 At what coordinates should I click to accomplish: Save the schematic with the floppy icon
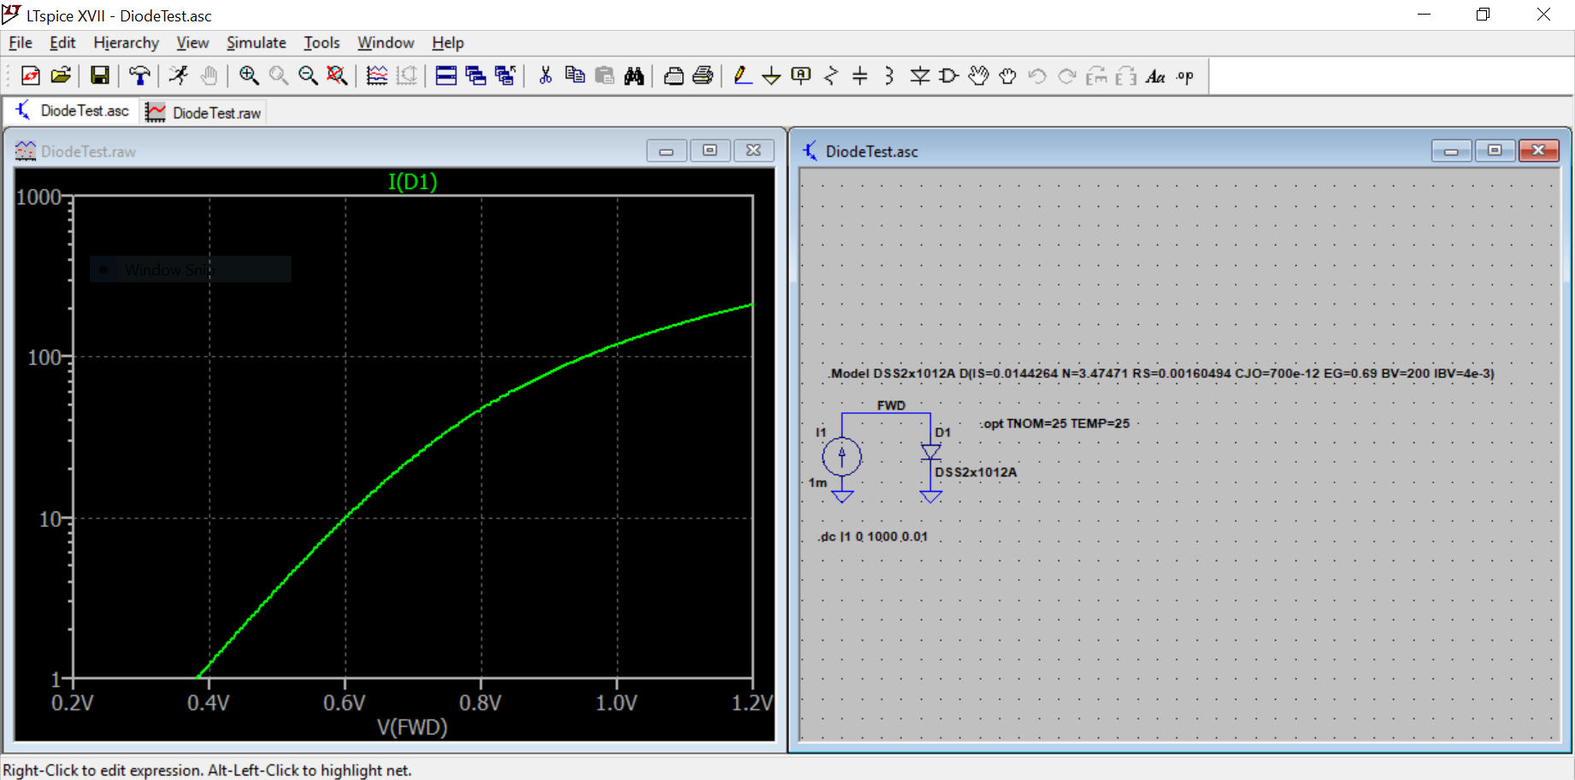coord(100,76)
